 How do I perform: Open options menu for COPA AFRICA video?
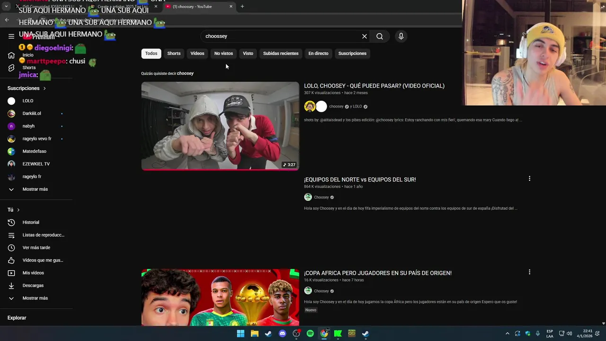(x=529, y=272)
